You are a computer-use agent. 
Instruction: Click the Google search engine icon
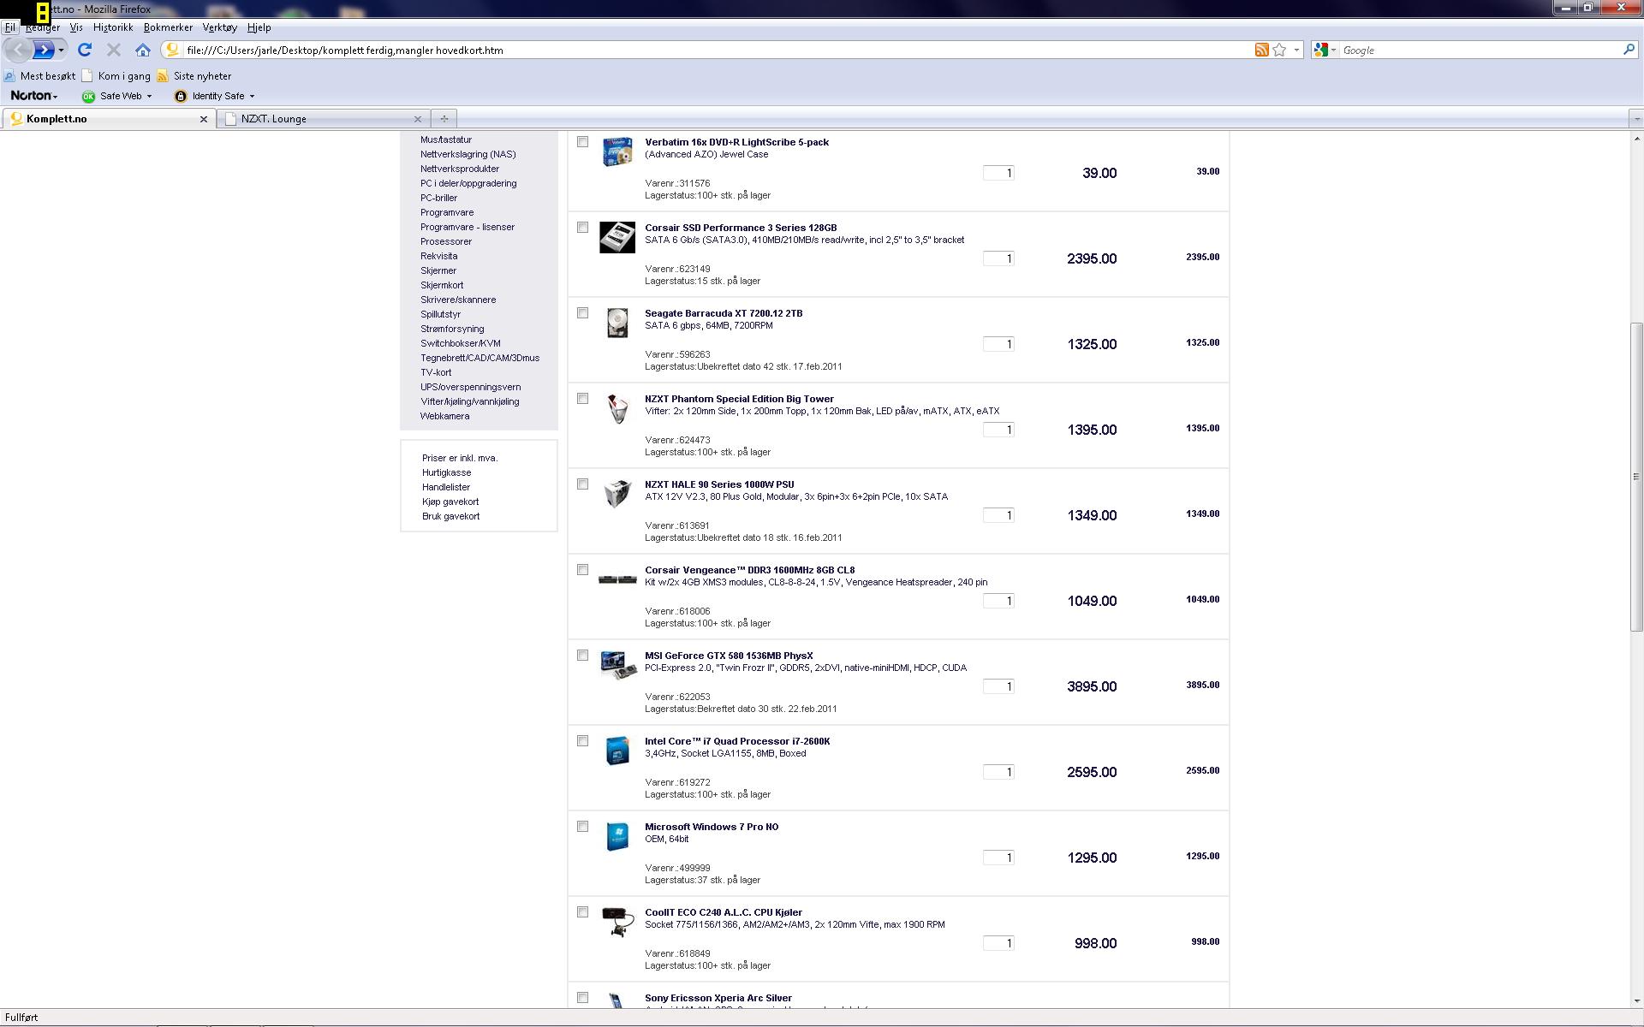click(x=1320, y=50)
